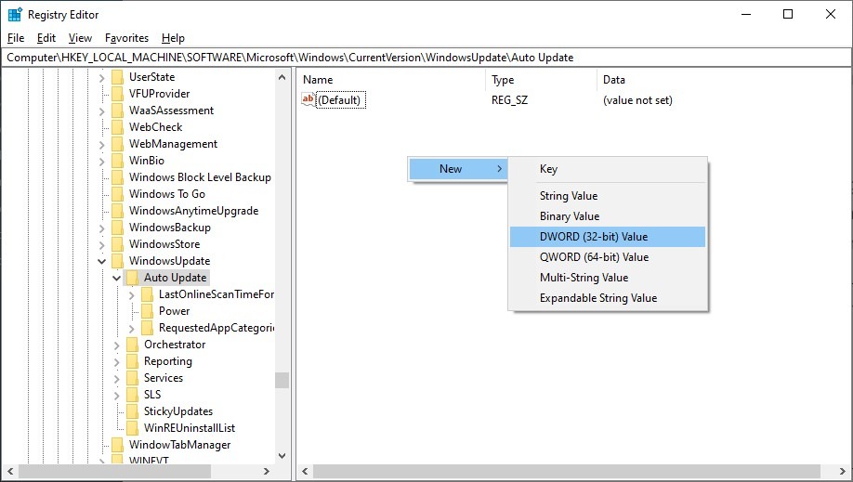Viewport: 853px width, 482px height.
Task: Expand the UserState key
Action: (101, 78)
